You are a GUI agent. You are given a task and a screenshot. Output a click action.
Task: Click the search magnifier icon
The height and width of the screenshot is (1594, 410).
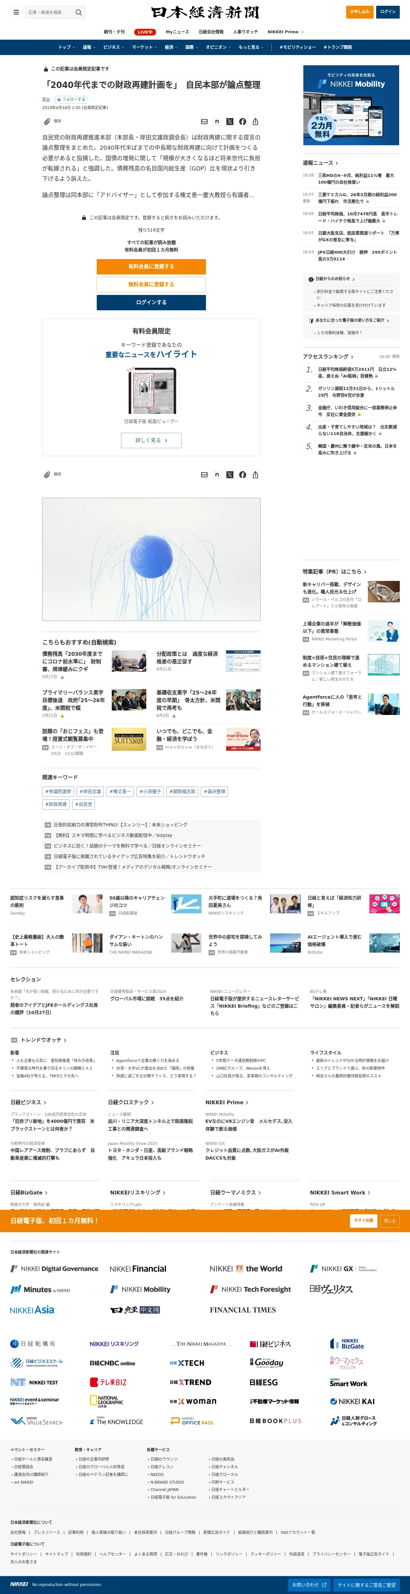(79, 12)
